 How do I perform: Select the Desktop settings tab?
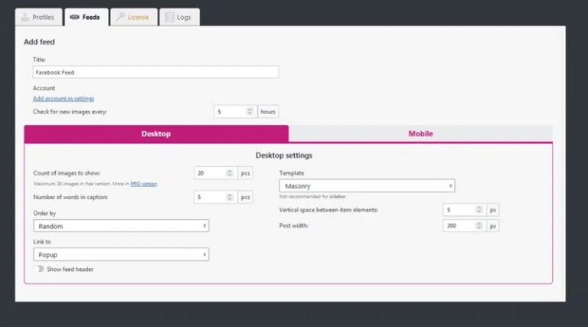(156, 133)
